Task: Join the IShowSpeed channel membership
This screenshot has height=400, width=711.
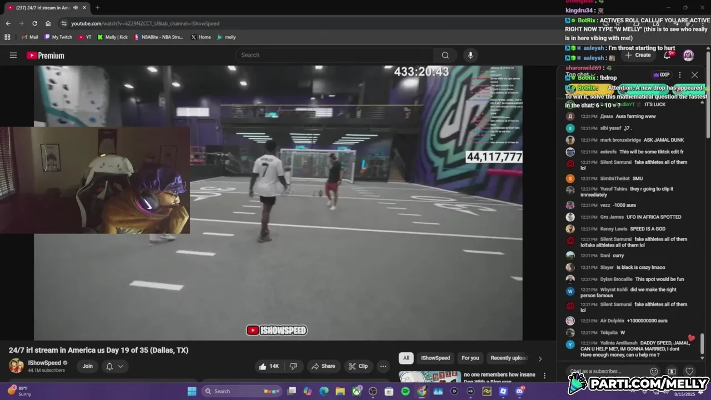Action: (x=88, y=366)
